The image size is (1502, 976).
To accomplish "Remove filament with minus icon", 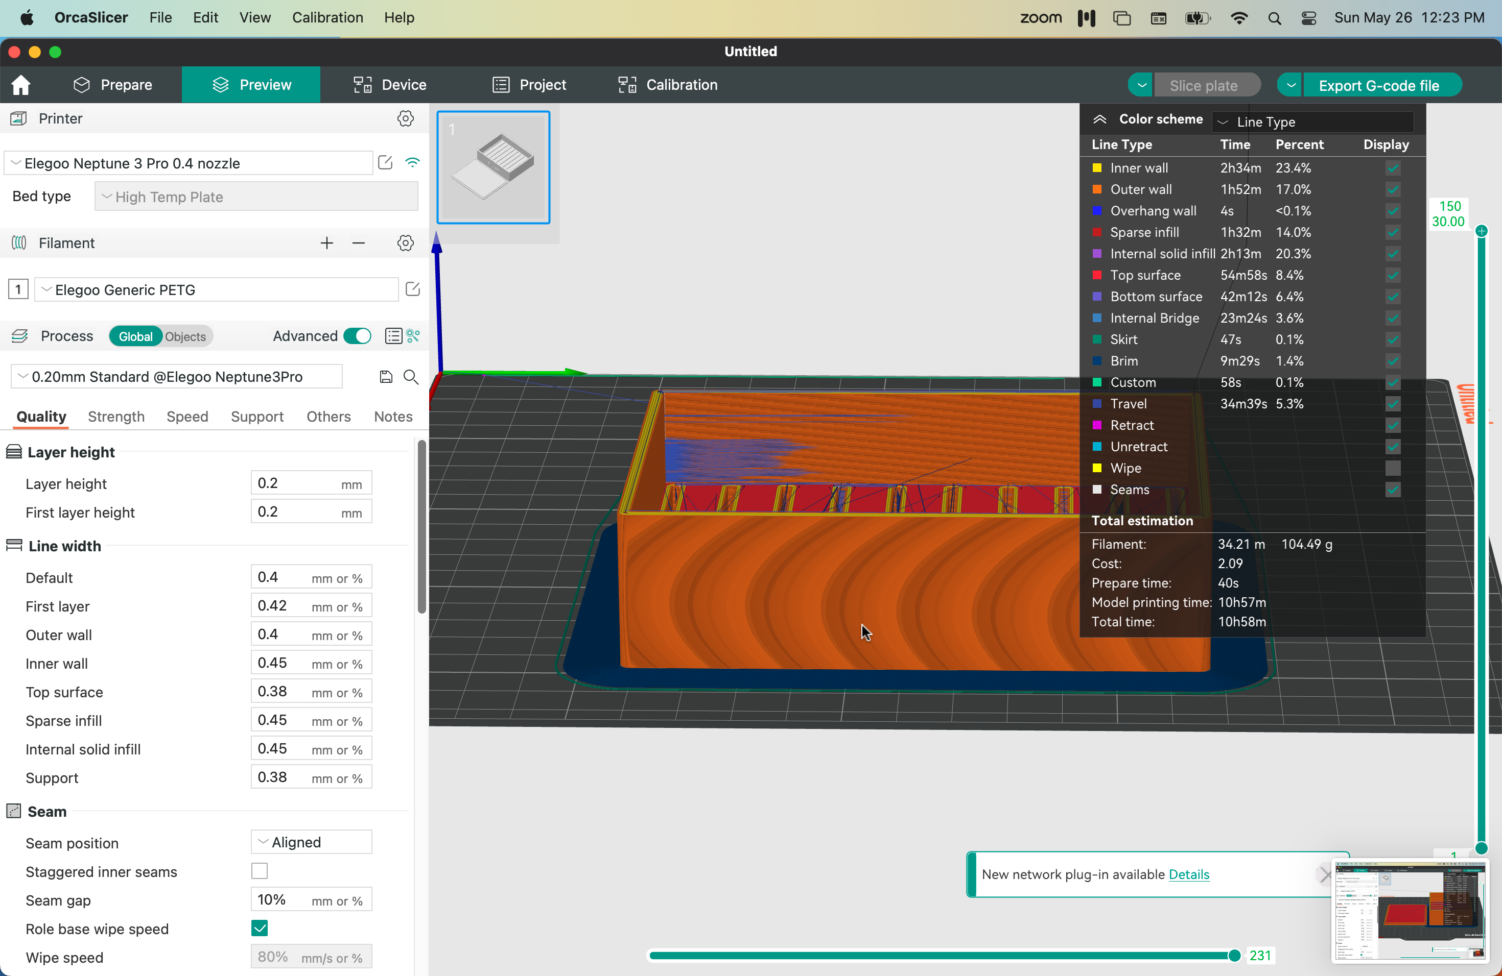I will pyautogui.click(x=359, y=243).
